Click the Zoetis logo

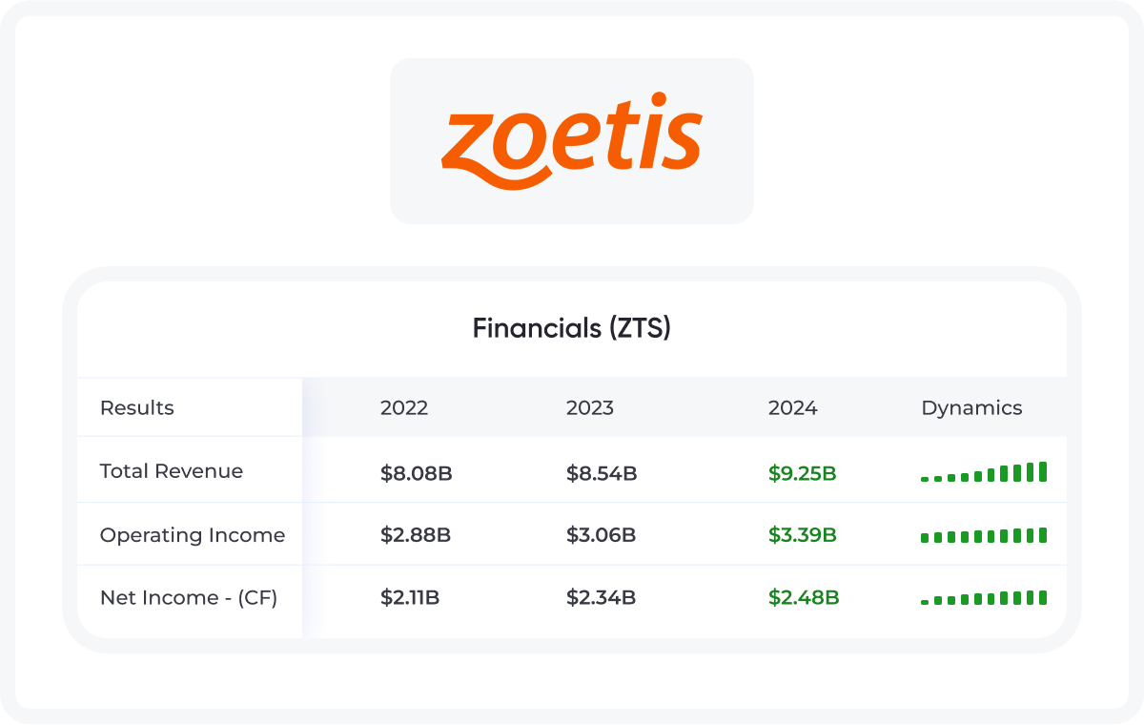[x=572, y=141]
